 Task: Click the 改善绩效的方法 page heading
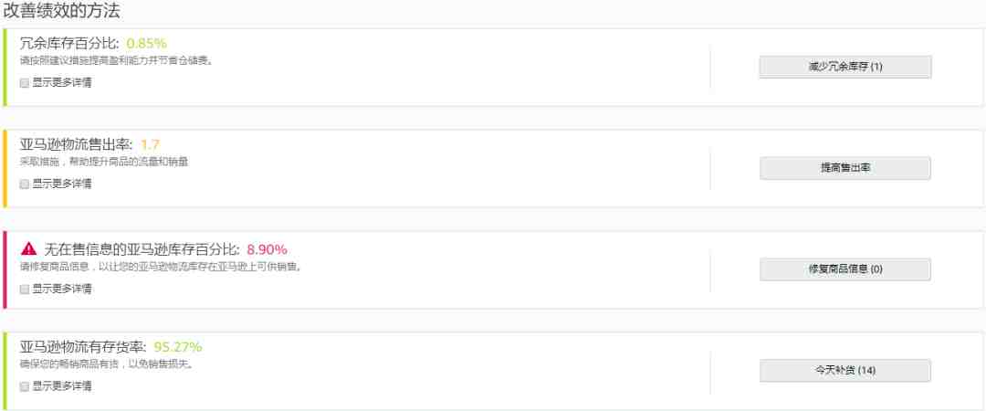point(62,11)
